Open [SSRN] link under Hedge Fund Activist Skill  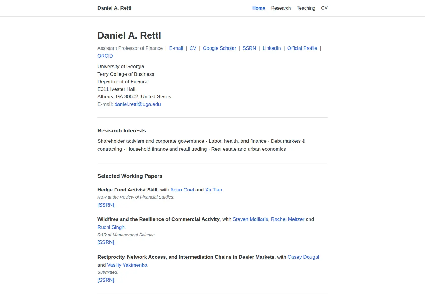point(106,205)
